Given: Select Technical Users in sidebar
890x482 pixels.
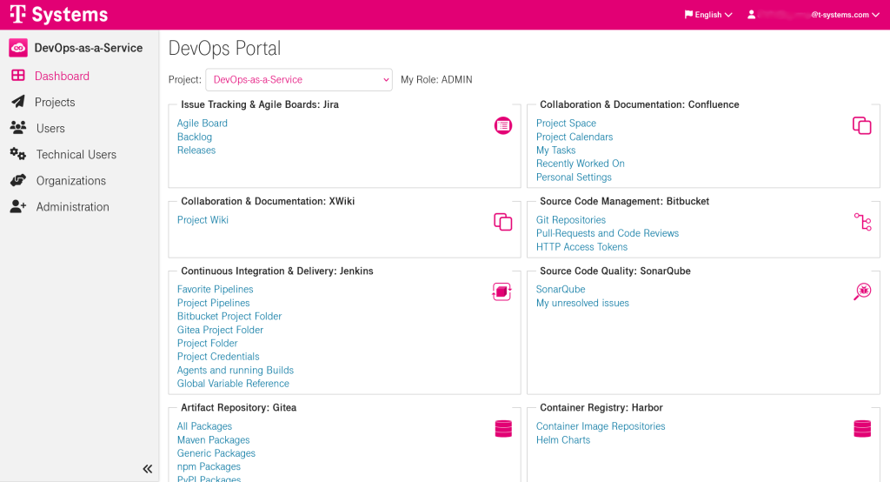Looking at the screenshot, I should pyautogui.click(x=76, y=154).
